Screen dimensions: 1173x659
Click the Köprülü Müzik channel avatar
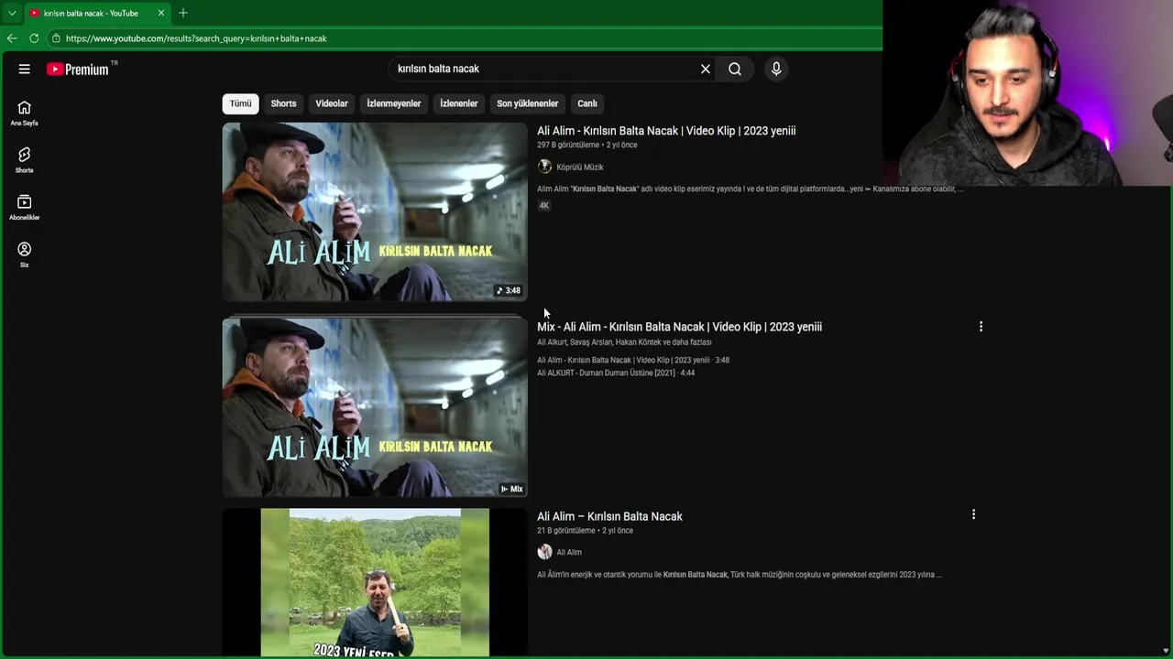pos(544,167)
